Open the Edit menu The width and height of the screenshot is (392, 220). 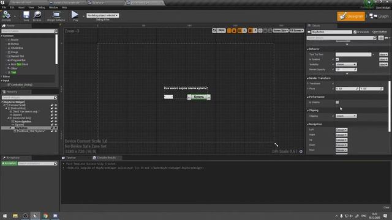point(12,7)
